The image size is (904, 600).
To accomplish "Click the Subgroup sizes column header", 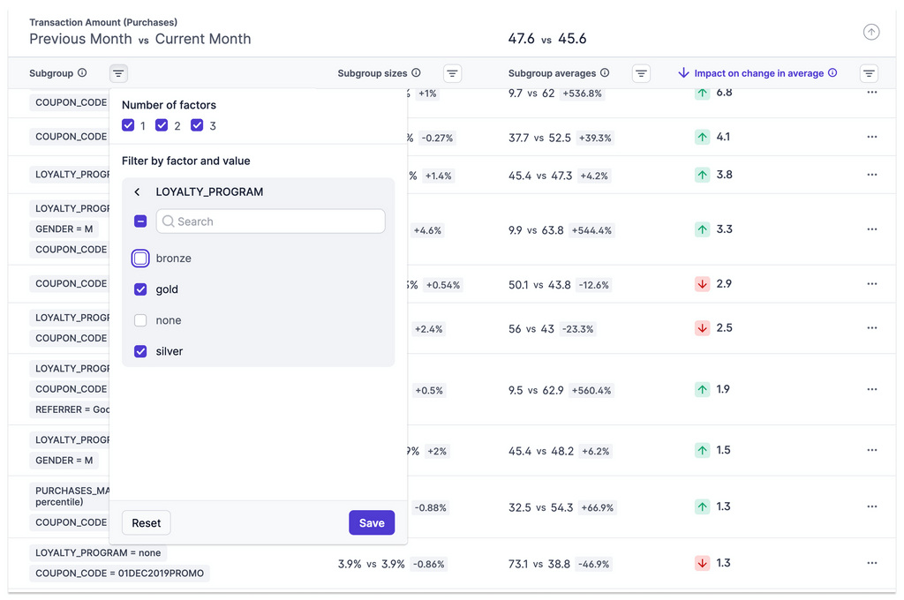I will click(x=372, y=73).
